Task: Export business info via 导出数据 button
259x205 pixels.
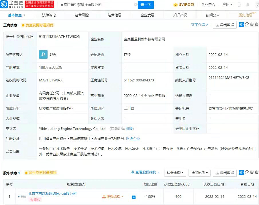Action: [x=225, y=25]
